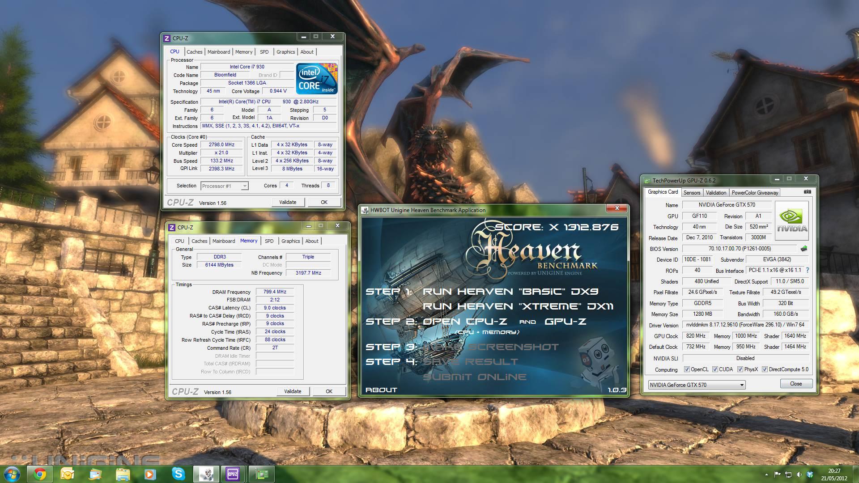Open Skype from the taskbar
This screenshot has height=483, width=859.
(178, 474)
